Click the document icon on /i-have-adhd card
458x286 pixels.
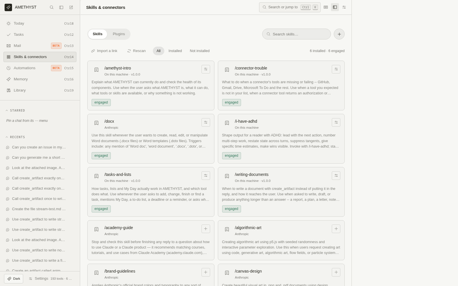point(227,123)
